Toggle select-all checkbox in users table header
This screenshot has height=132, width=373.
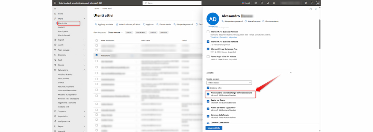97,40
